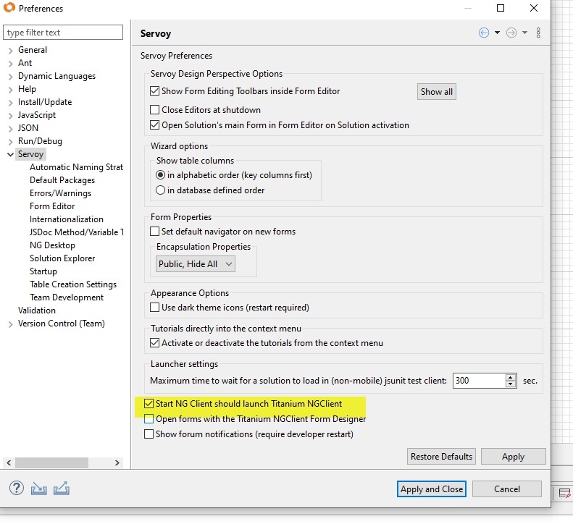Image resolution: width=573 pixels, height=524 pixels.
Task: Click the Apply button
Action: [513, 457]
